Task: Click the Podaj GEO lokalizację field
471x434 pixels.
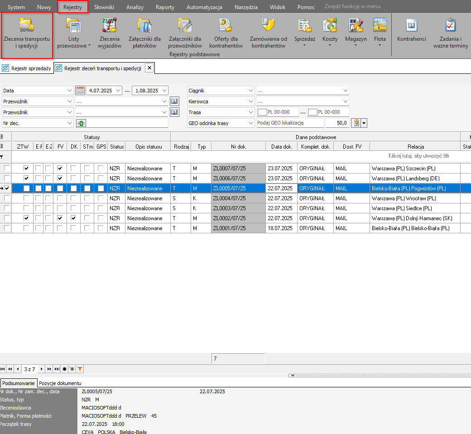Action: pos(290,123)
